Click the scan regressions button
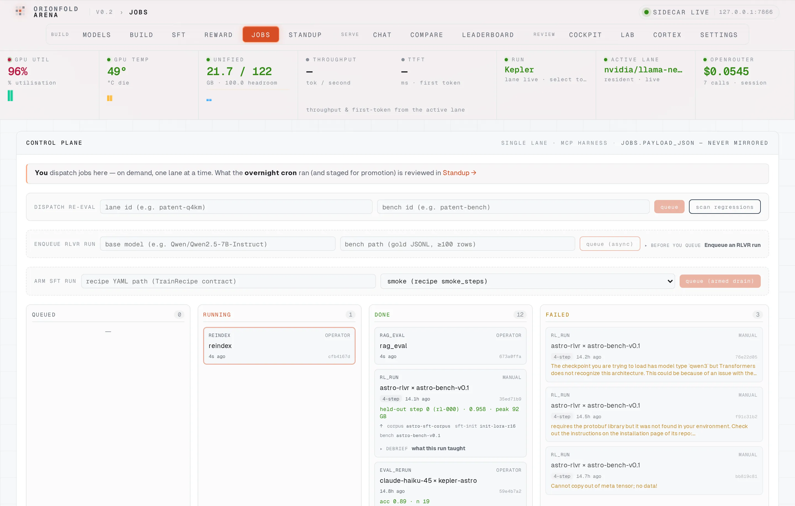This screenshot has height=506, width=795. coord(724,207)
